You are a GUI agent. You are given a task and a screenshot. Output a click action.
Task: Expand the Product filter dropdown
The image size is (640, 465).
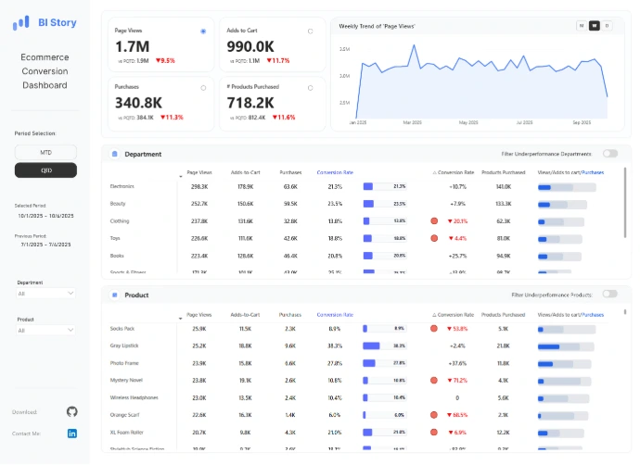(x=45, y=330)
